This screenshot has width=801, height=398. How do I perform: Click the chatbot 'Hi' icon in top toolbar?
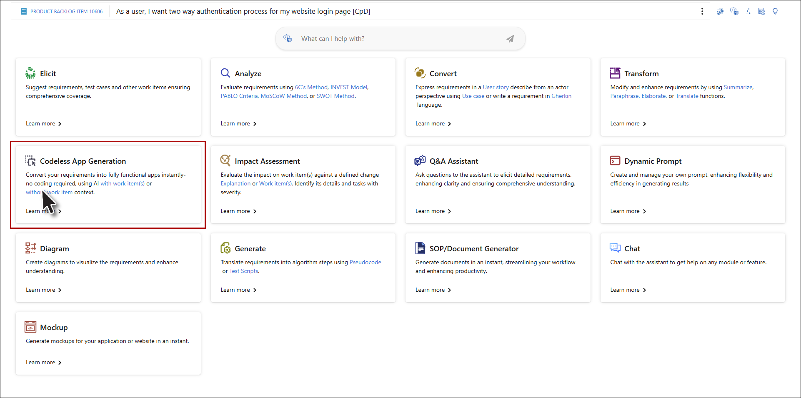[x=734, y=11]
